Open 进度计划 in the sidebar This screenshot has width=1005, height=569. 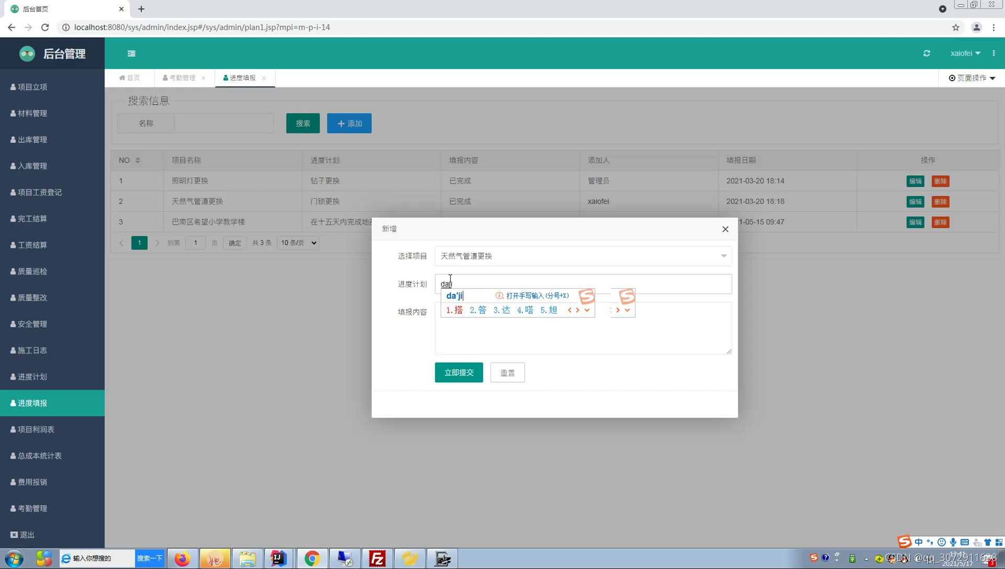coord(52,377)
